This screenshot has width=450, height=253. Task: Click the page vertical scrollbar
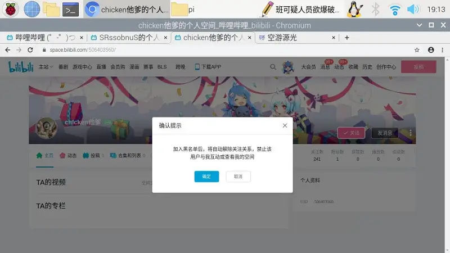447,155
